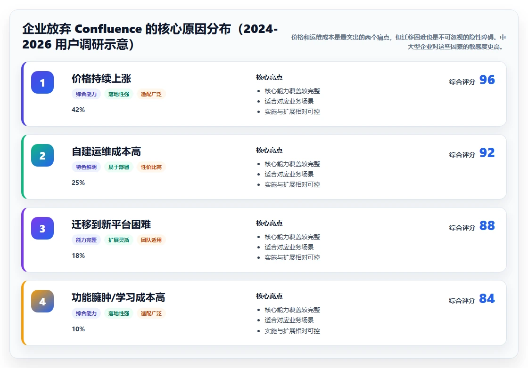Select the heading 自建运维成本高
This screenshot has width=528, height=368.
point(107,152)
